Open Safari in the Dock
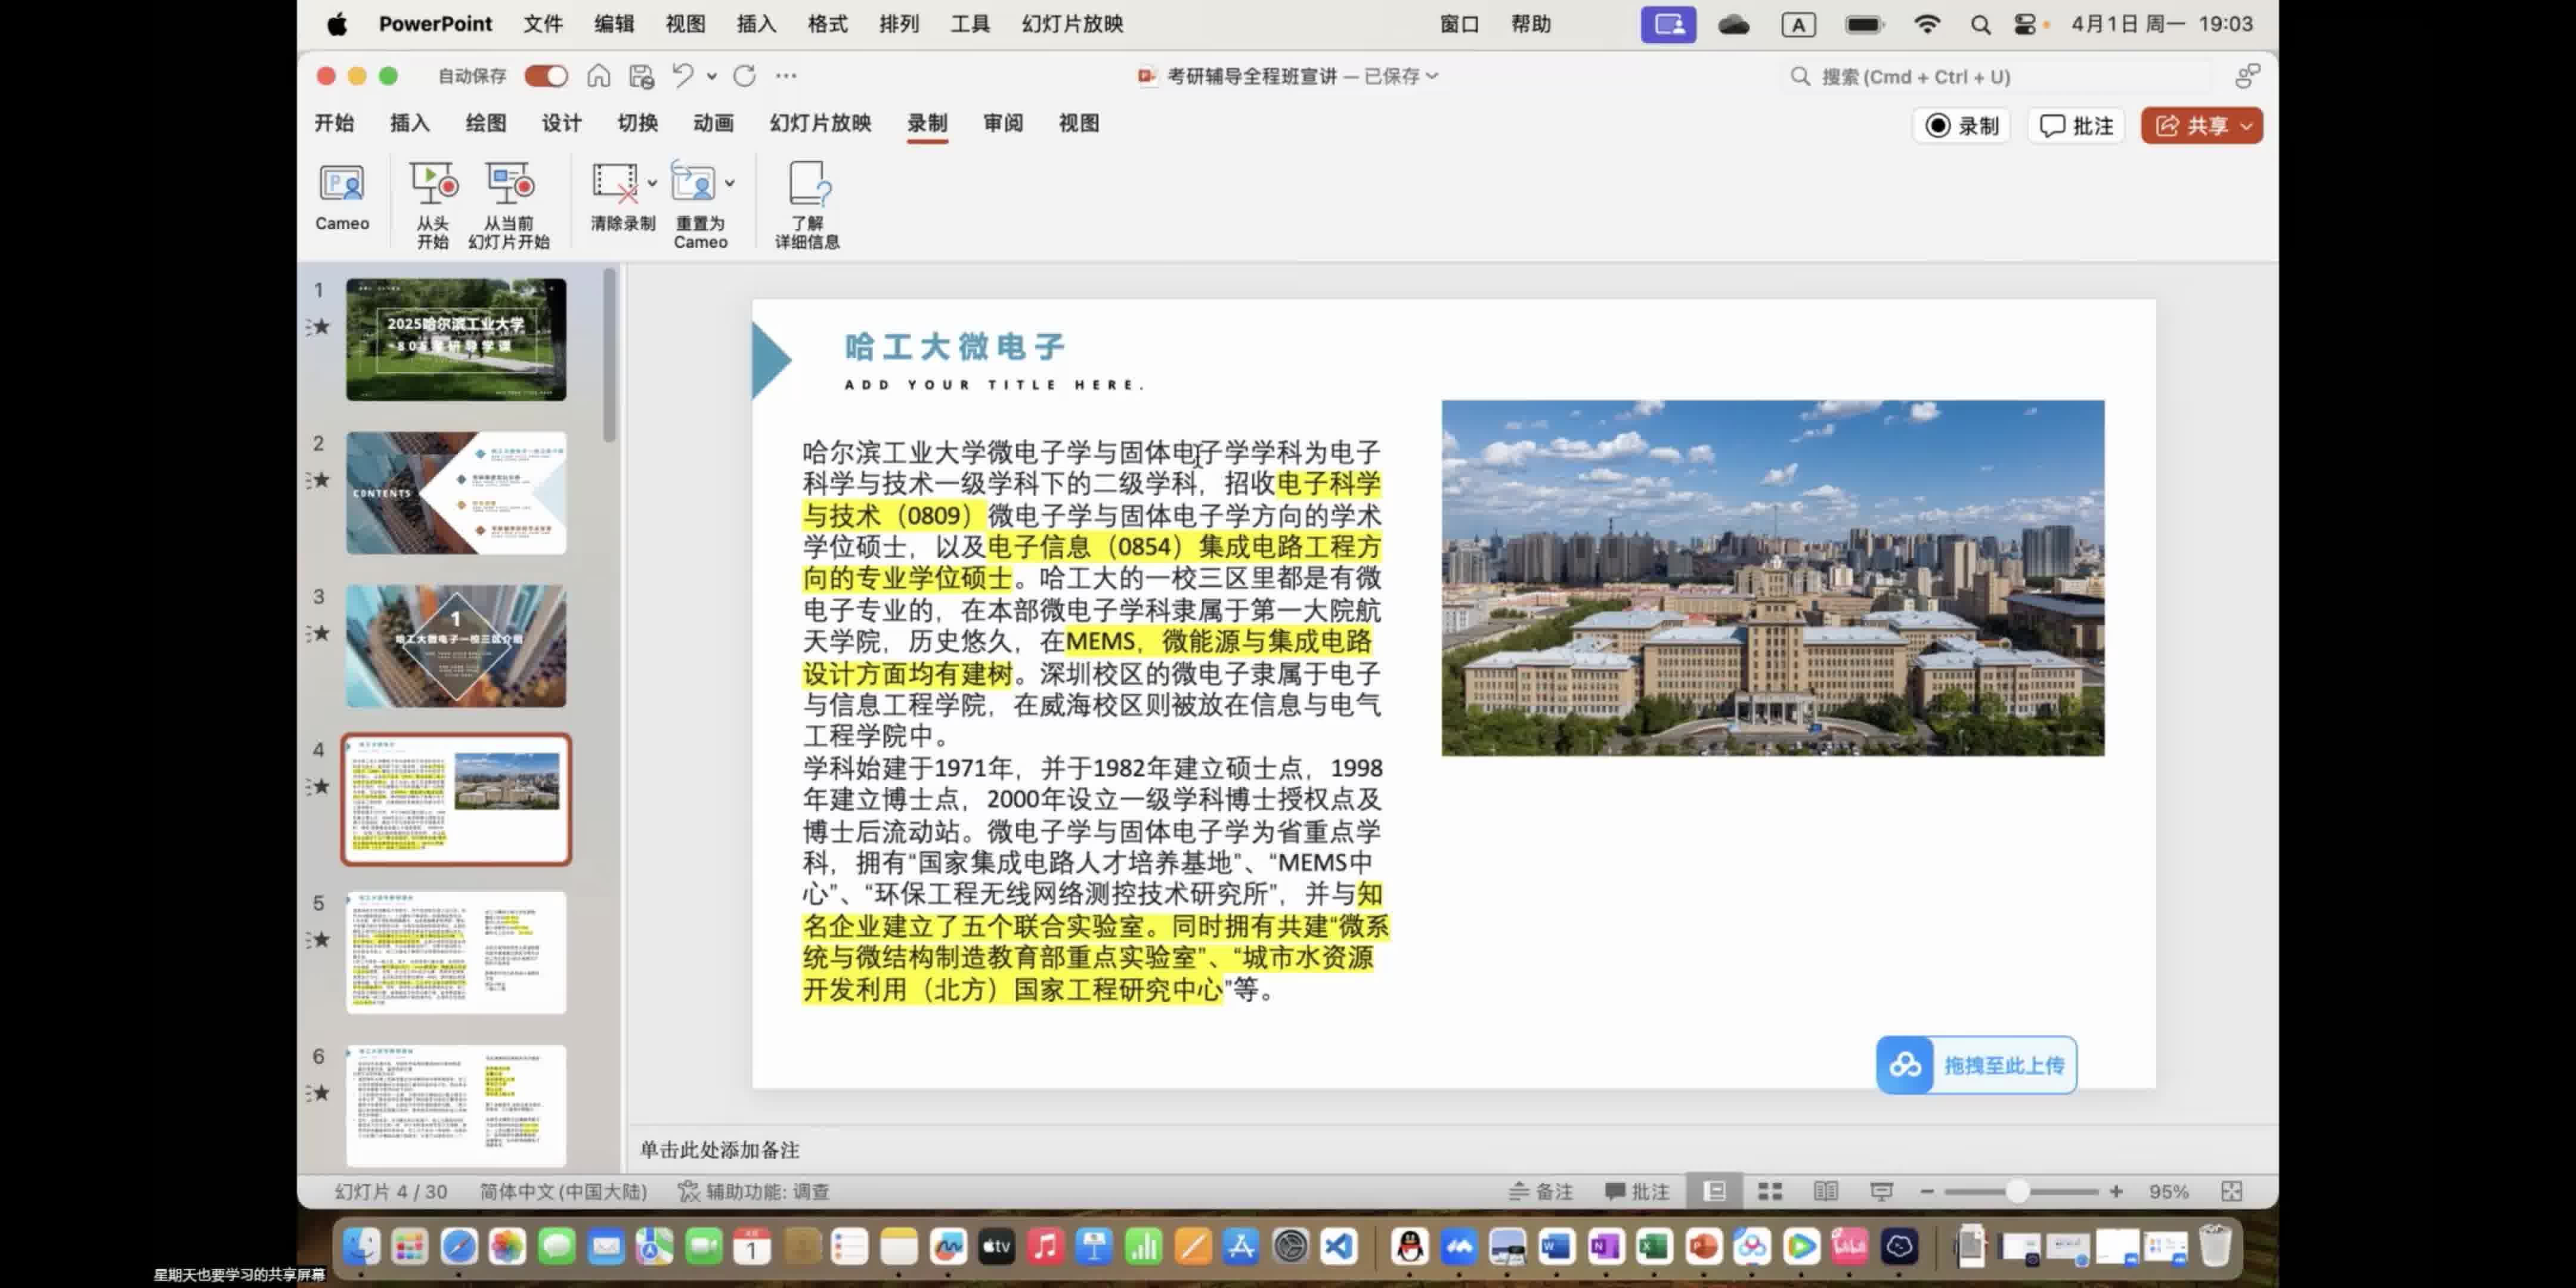This screenshot has width=2576, height=1288. 459,1246
